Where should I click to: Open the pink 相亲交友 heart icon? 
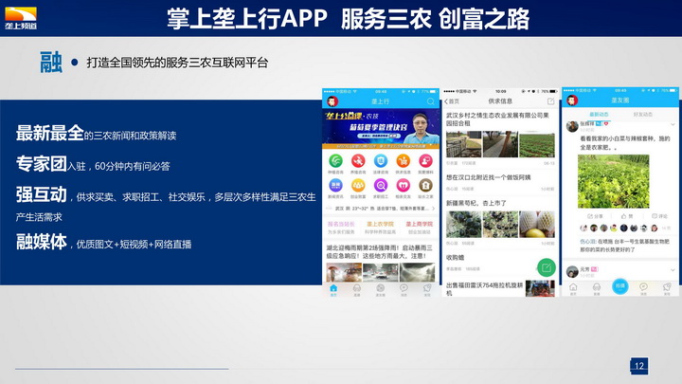(x=404, y=186)
